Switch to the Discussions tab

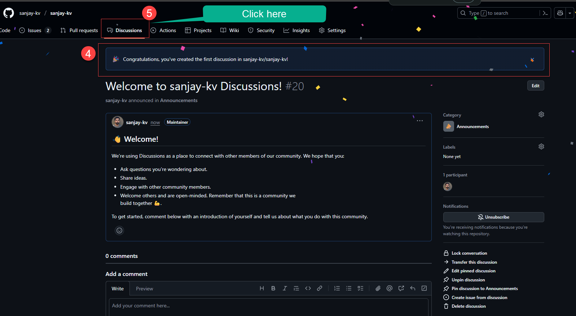pyautogui.click(x=124, y=30)
